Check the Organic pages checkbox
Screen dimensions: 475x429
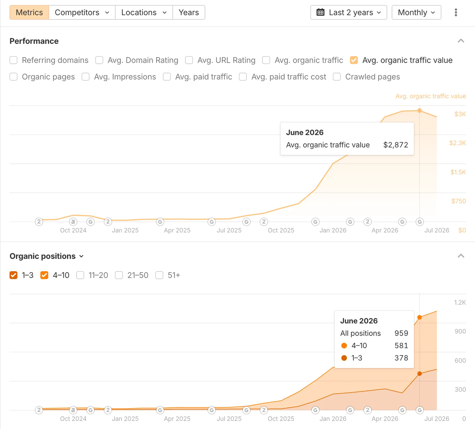tap(13, 77)
